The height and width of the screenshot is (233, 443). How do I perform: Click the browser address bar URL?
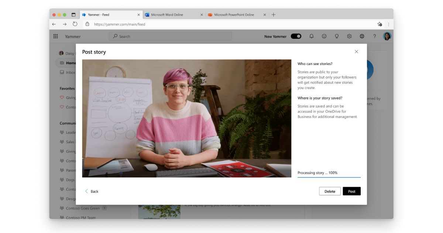tap(120, 24)
